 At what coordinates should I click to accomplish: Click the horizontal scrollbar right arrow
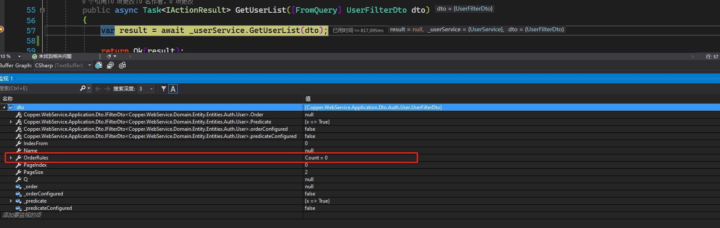(693, 56)
